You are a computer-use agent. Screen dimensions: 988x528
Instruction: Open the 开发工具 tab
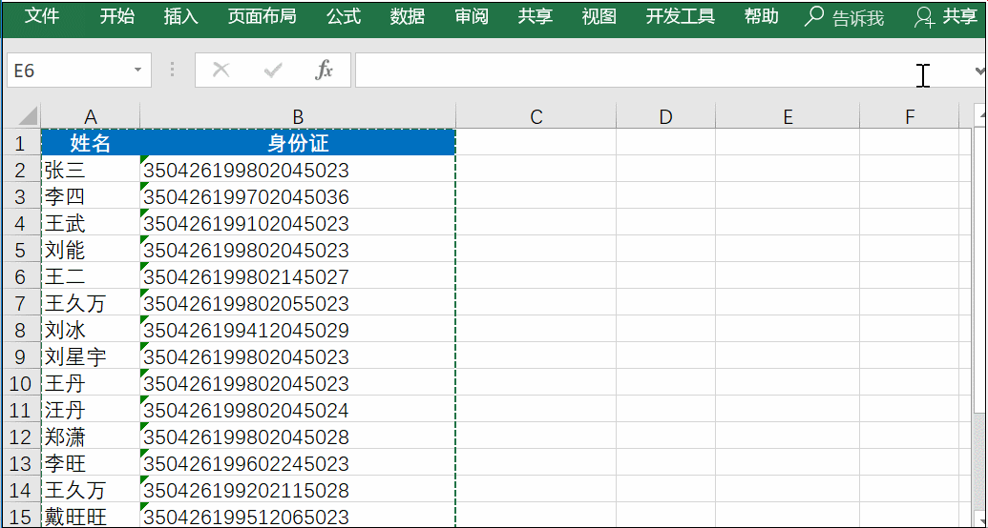point(680,16)
